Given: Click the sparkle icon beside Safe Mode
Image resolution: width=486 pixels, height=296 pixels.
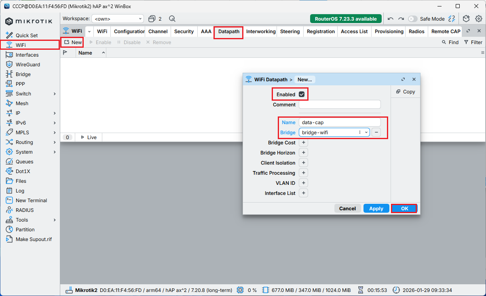Looking at the screenshot, I should click(452, 19).
